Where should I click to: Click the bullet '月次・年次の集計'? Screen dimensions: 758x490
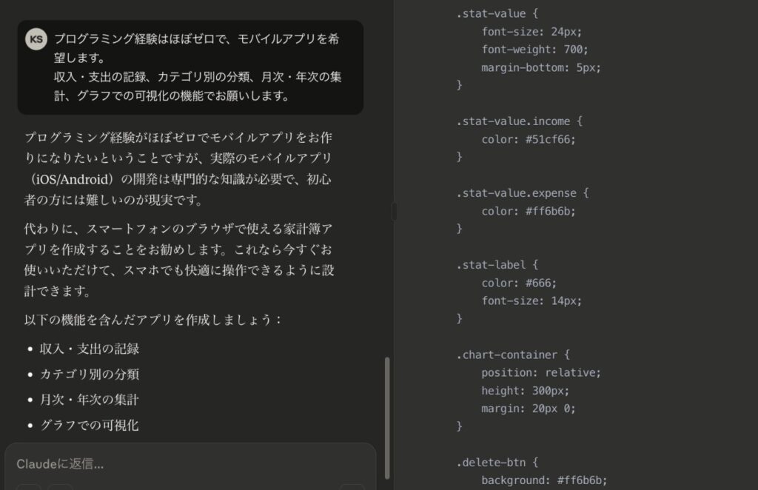tap(90, 400)
